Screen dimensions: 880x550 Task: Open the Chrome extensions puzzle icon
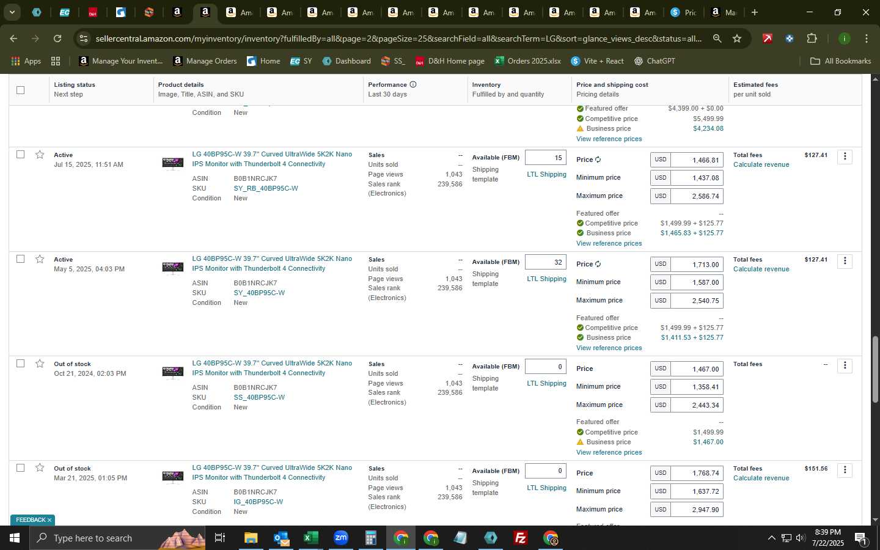(812, 38)
